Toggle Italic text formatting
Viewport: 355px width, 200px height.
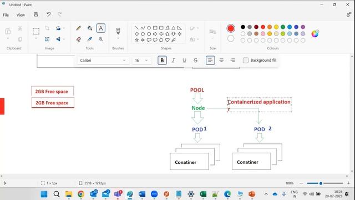pyautogui.click(x=173, y=61)
